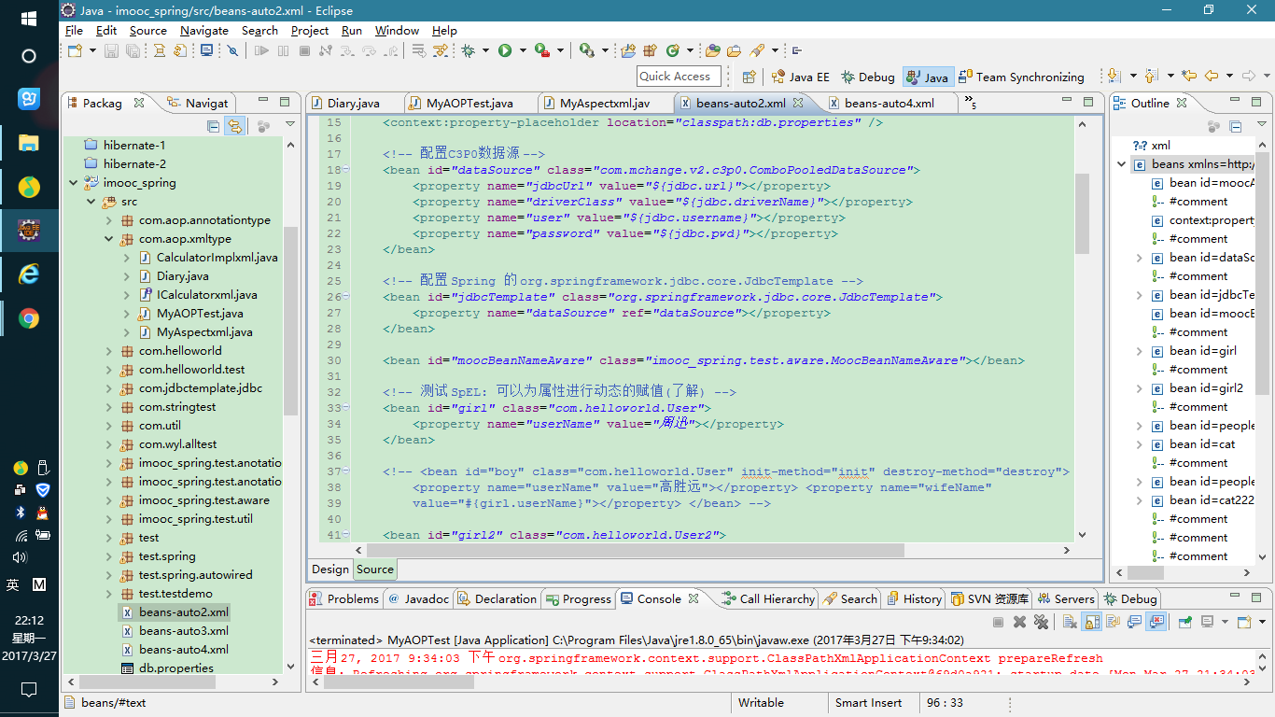1275x717 pixels.
Task: Open the New dropdown arrow in toolbar
Action: pyautogui.click(x=92, y=50)
